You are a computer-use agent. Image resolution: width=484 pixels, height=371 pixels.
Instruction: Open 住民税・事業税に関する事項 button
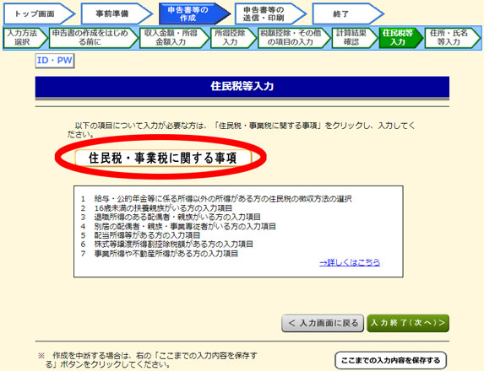click(x=163, y=158)
